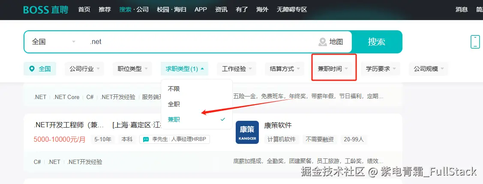Click 底薪加提成 benefits line of 康策软件
The image size is (483, 184).
(x=308, y=161)
